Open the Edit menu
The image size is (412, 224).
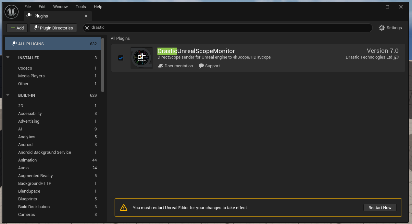tap(42, 6)
